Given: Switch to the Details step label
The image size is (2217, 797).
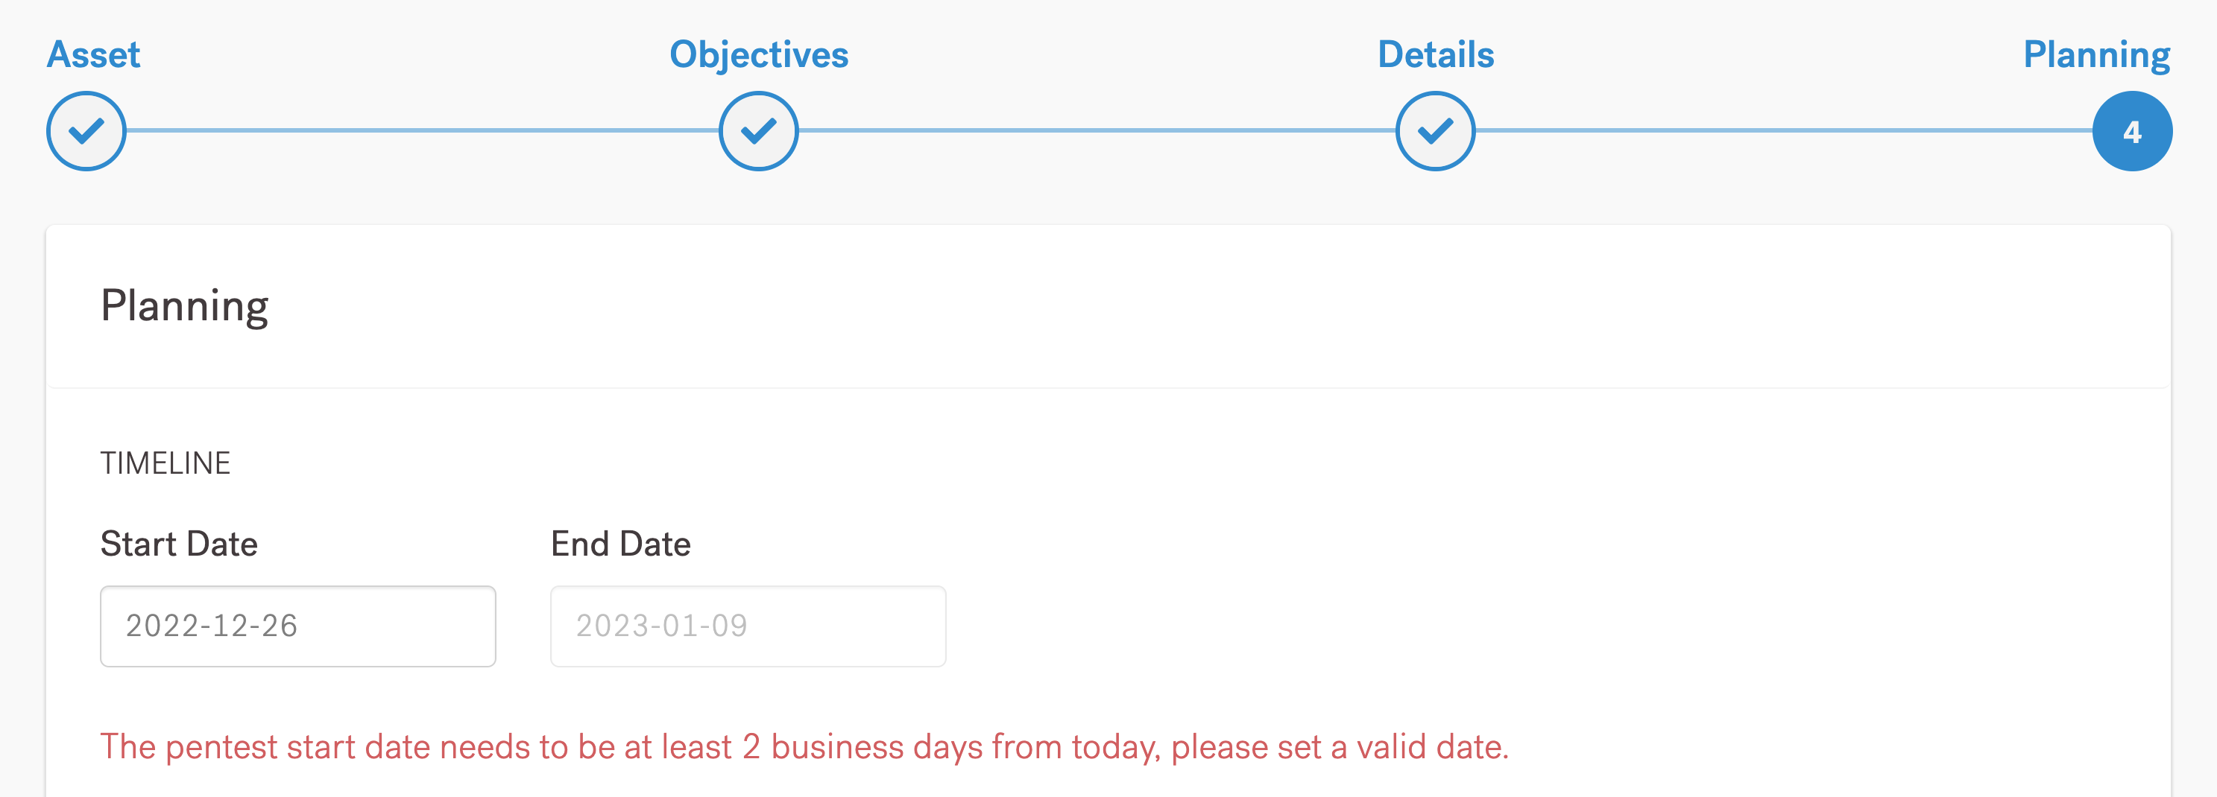Looking at the screenshot, I should (x=1436, y=55).
